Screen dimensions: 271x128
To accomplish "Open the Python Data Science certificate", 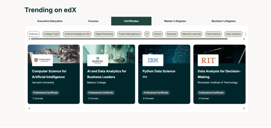I will (x=159, y=71).
